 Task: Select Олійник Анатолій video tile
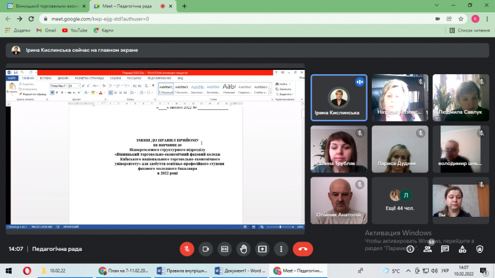click(x=338, y=200)
